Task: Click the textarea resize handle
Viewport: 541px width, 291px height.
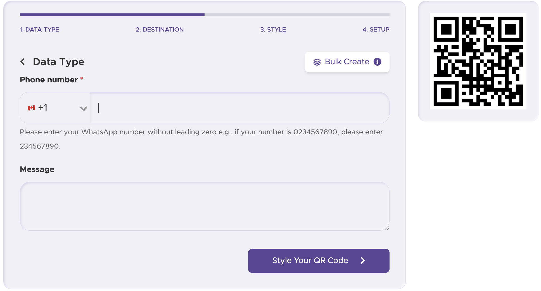Action: pos(386,228)
